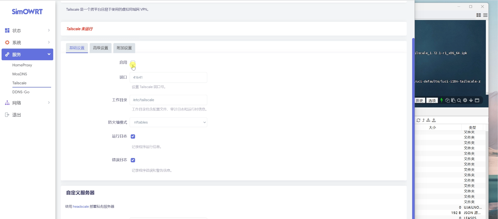Click the upload icon in file panel
498x219 pixels.
(x=434, y=120)
